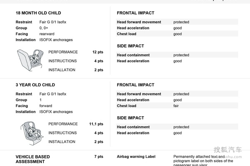250x166 pixels.
Task: Click the Chest load 'fair' rating
Action: click(x=177, y=106)
